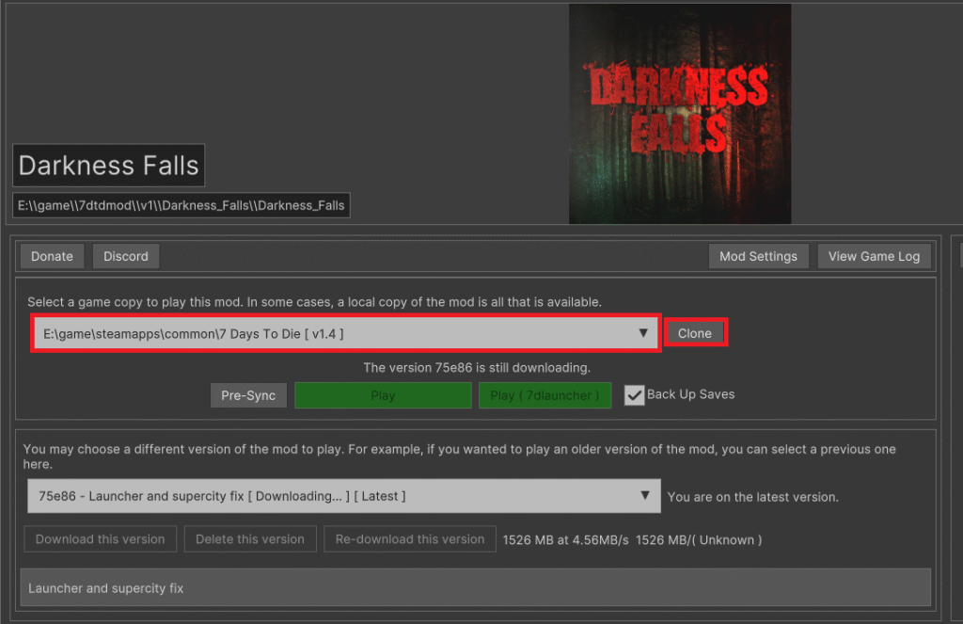
Task: Click the arrow icon of the version dropdown
Action: 645,495
